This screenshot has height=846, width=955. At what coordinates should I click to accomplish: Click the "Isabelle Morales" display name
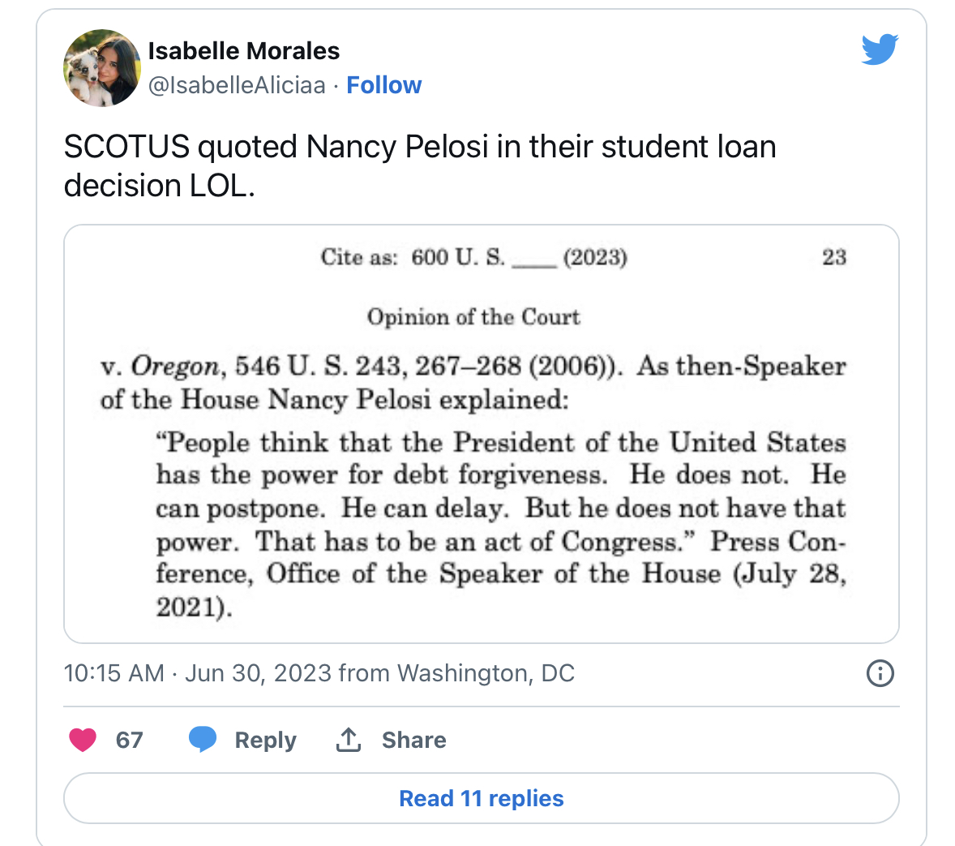coord(243,51)
